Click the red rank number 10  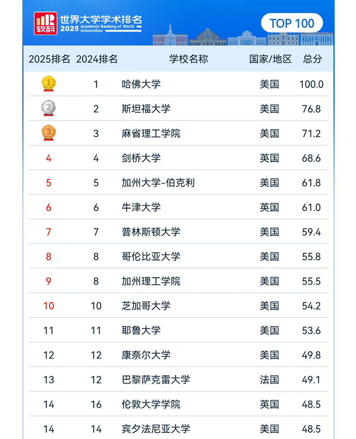[x=48, y=306]
